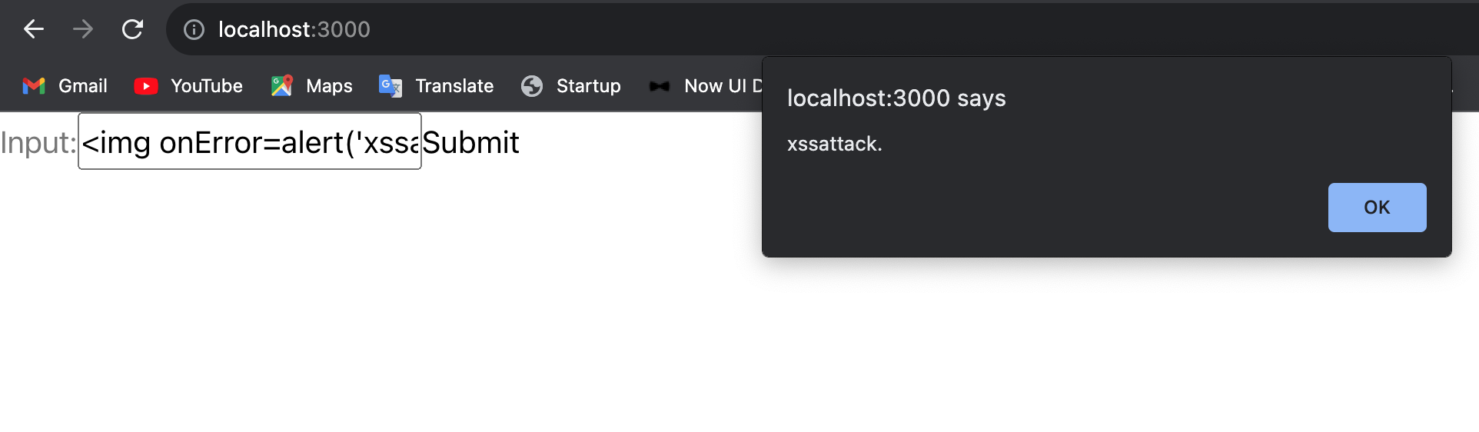This screenshot has width=1479, height=432.
Task: Open the Now UI bookmark label
Action: pos(723,86)
